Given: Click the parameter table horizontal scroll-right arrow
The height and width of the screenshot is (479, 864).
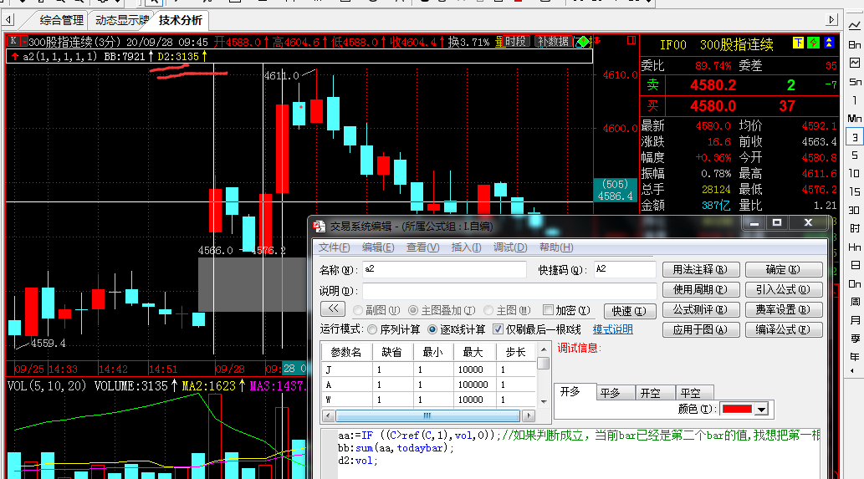Looking at the screenshot, I should click(x=529, y=415).
